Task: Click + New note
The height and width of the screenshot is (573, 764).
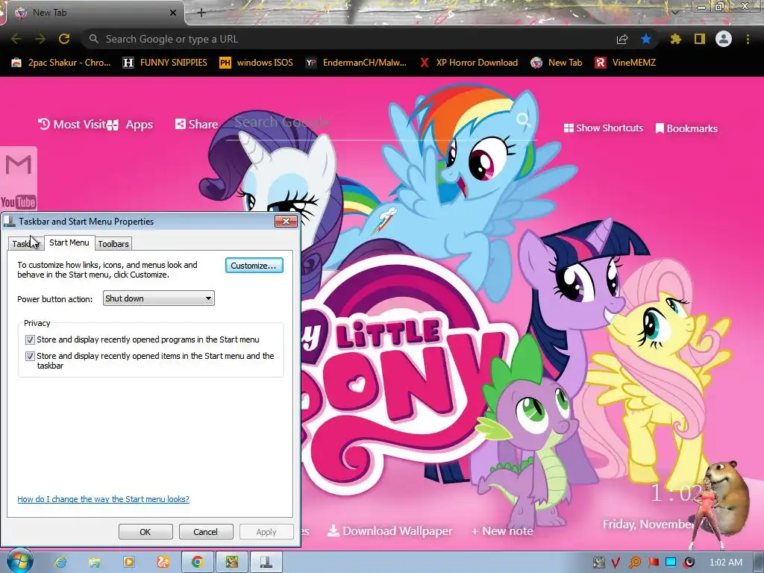Action: point(502,531)
